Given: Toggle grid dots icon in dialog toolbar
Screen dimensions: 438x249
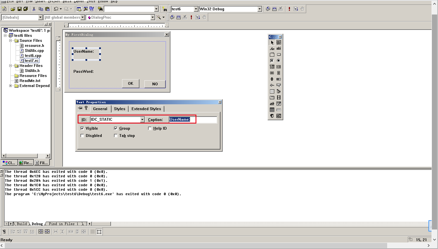Looking at the screenshot, I should click(92, 231).
